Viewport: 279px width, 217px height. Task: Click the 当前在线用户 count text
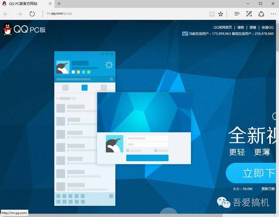pyautogui.click(x=210, y=33)
